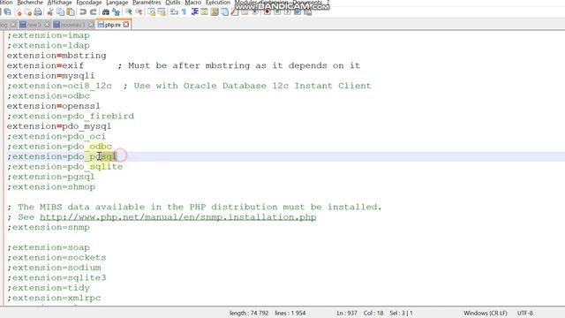Open the Macro menu
Viewport: 565px width, 318px height.
click(193, 3)
